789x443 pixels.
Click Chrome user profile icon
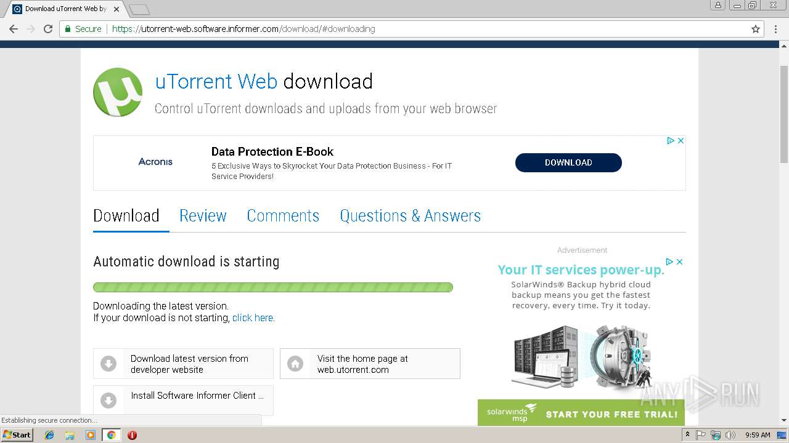(x=717, y=5)
